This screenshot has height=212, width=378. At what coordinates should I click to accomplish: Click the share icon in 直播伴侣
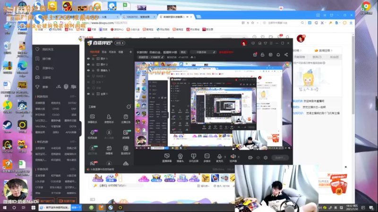(x=286, y=55)
